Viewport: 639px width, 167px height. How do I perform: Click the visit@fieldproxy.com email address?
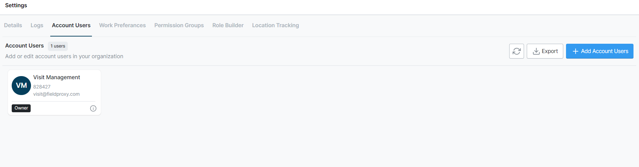[x=56, y=94]
